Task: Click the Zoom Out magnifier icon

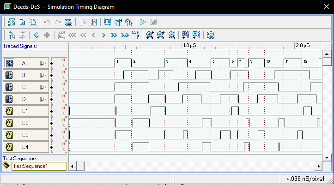Action: tap(160, 35)
